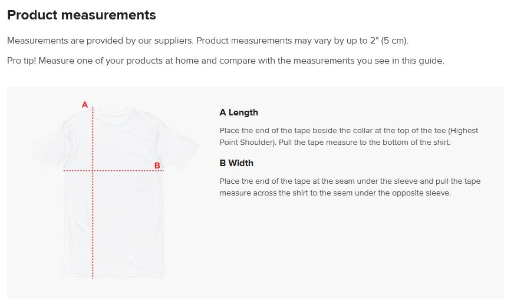Click where the two red dotted lines cross
Screen dimensions: 514x308
(93, 171)
